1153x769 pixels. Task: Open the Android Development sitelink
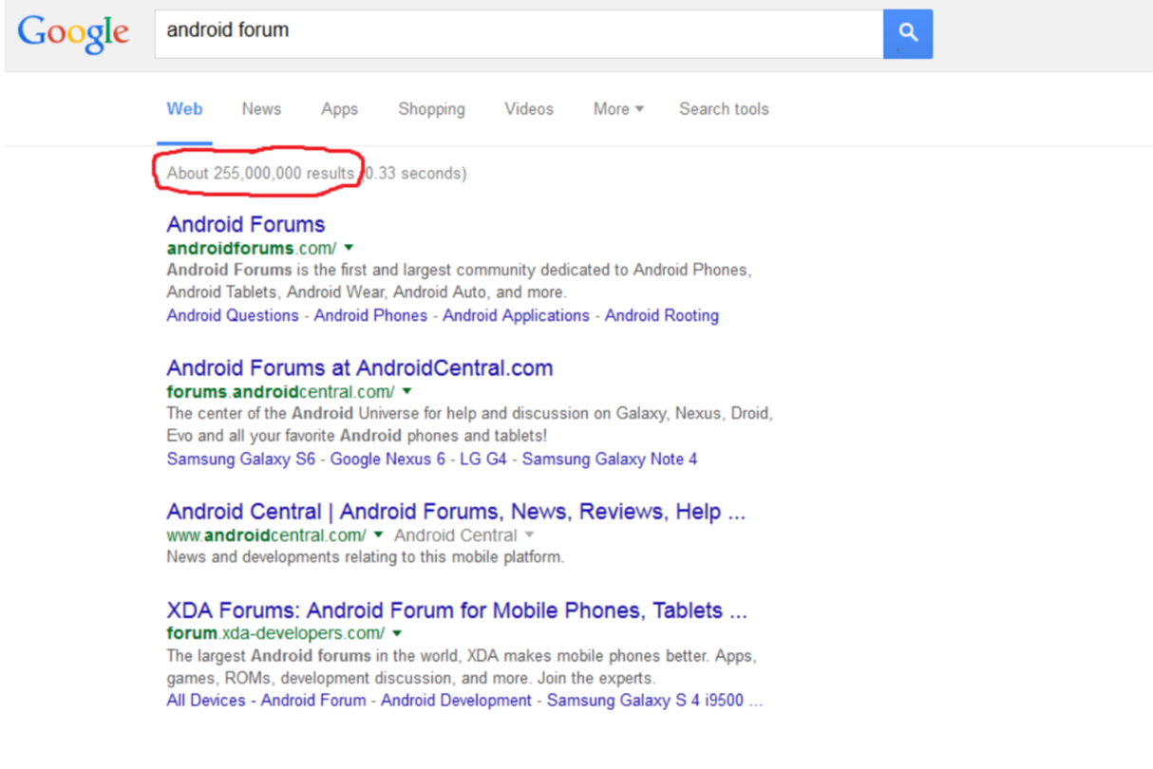click(x=457, y=701)
